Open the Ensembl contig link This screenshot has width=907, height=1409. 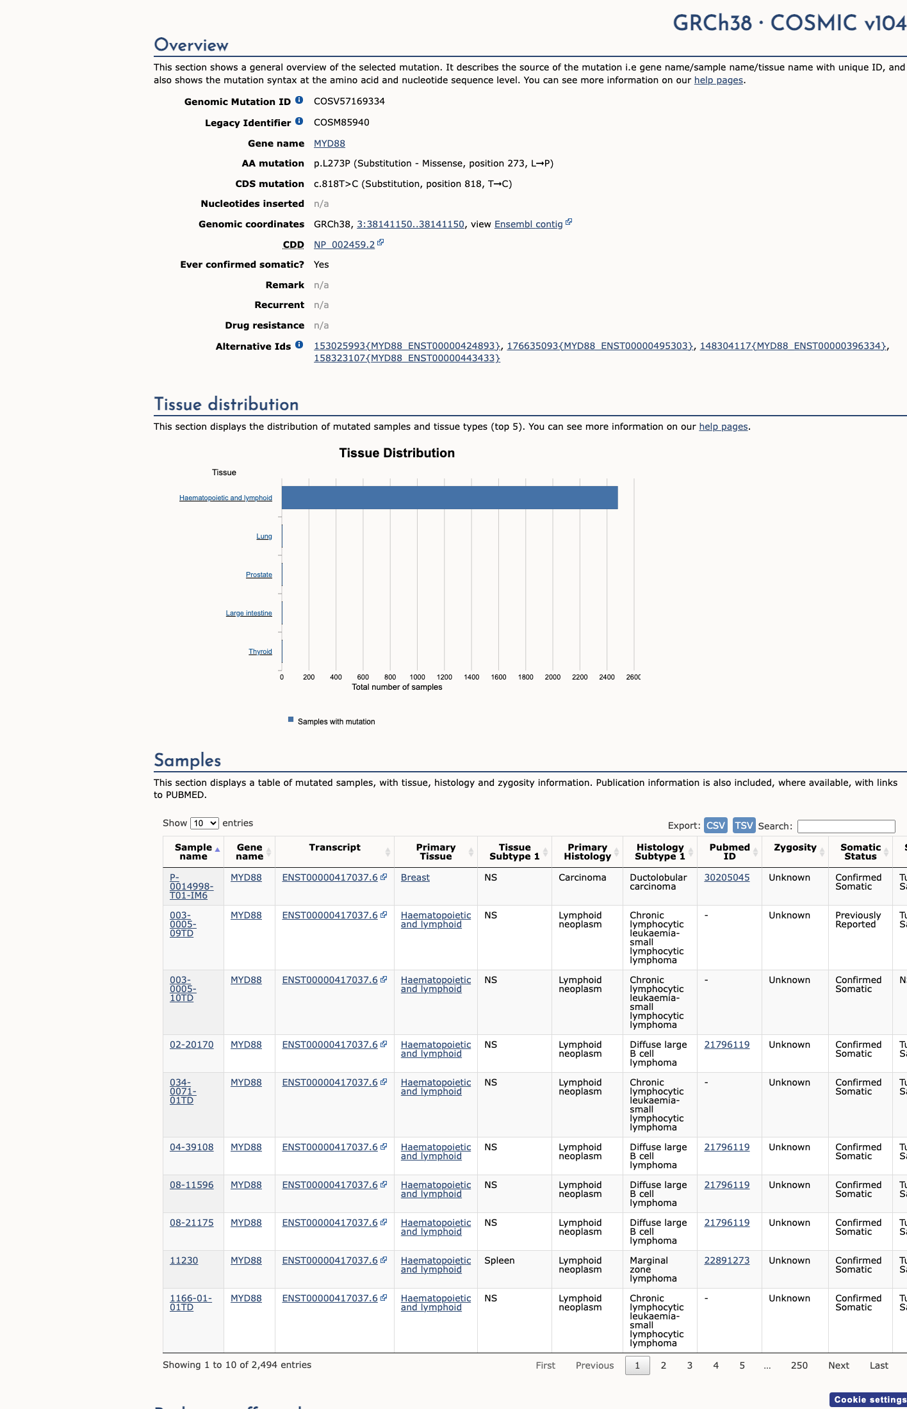pyautogui.click(x=528, y=224)
